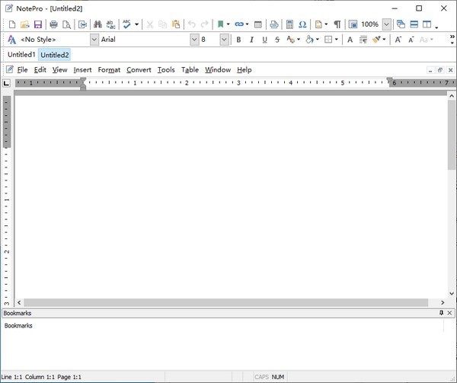Open the <No Style> dropdown

click(94, 40)
